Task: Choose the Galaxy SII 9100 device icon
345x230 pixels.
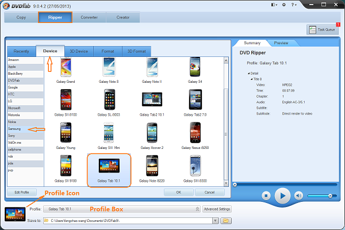Action: point(66,166)
